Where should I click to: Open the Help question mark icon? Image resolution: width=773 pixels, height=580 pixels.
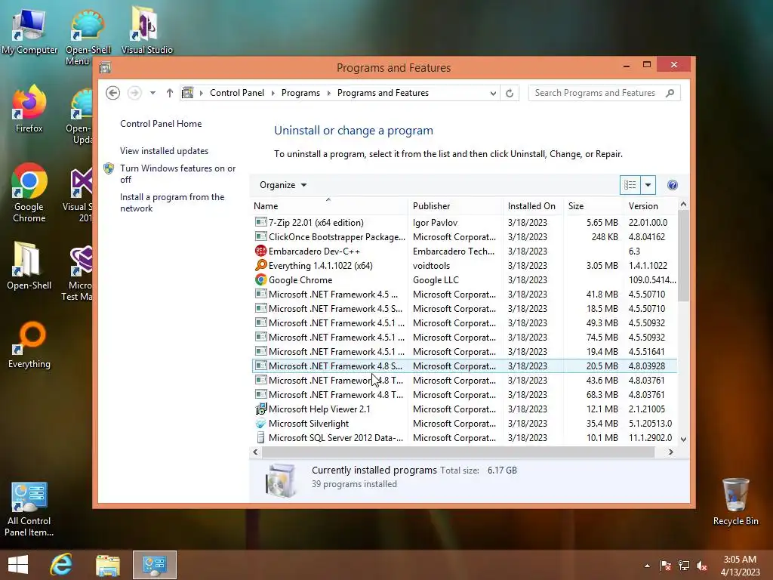(x=673, y=185)
